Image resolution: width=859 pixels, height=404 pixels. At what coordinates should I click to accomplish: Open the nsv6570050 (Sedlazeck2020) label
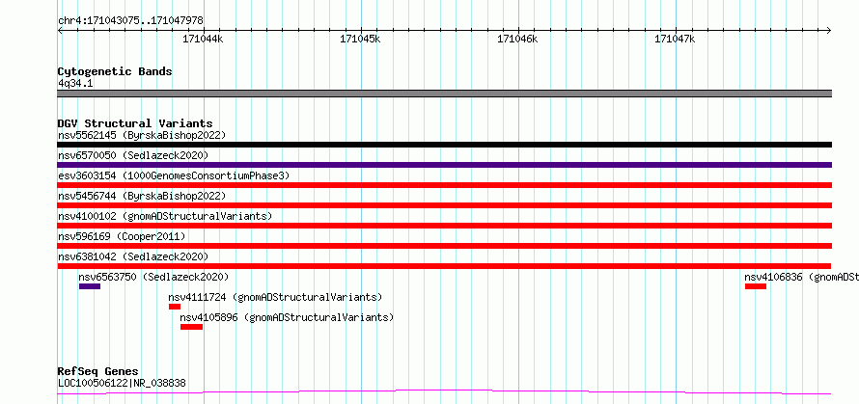click(133, 155)
